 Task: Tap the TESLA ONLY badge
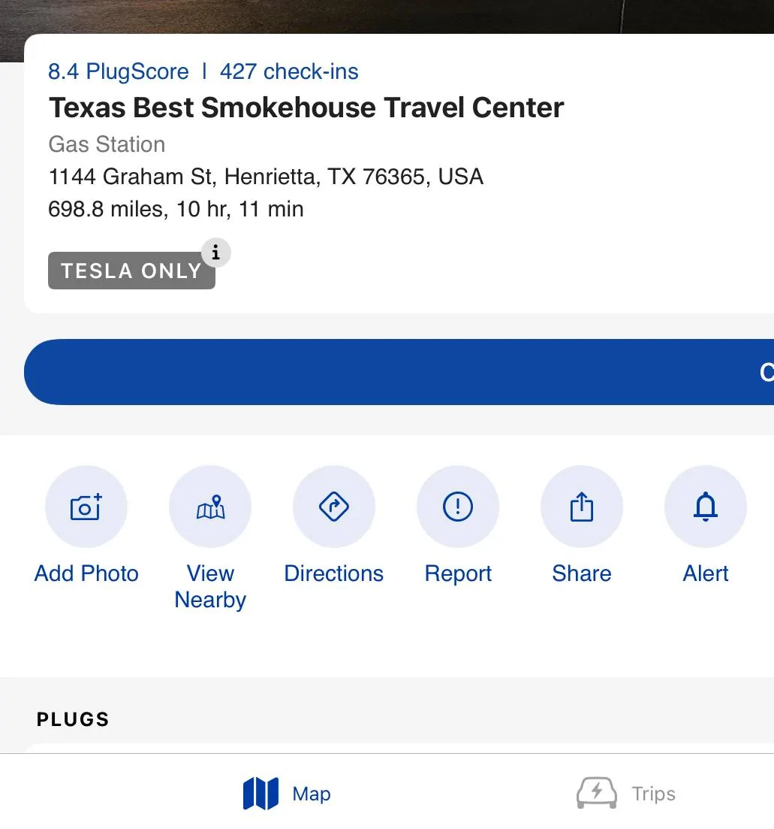(131, 271)
